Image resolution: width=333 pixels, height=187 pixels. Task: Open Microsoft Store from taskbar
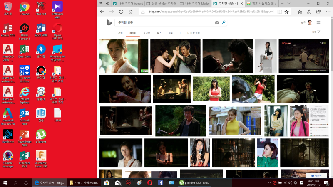point(107,182)
